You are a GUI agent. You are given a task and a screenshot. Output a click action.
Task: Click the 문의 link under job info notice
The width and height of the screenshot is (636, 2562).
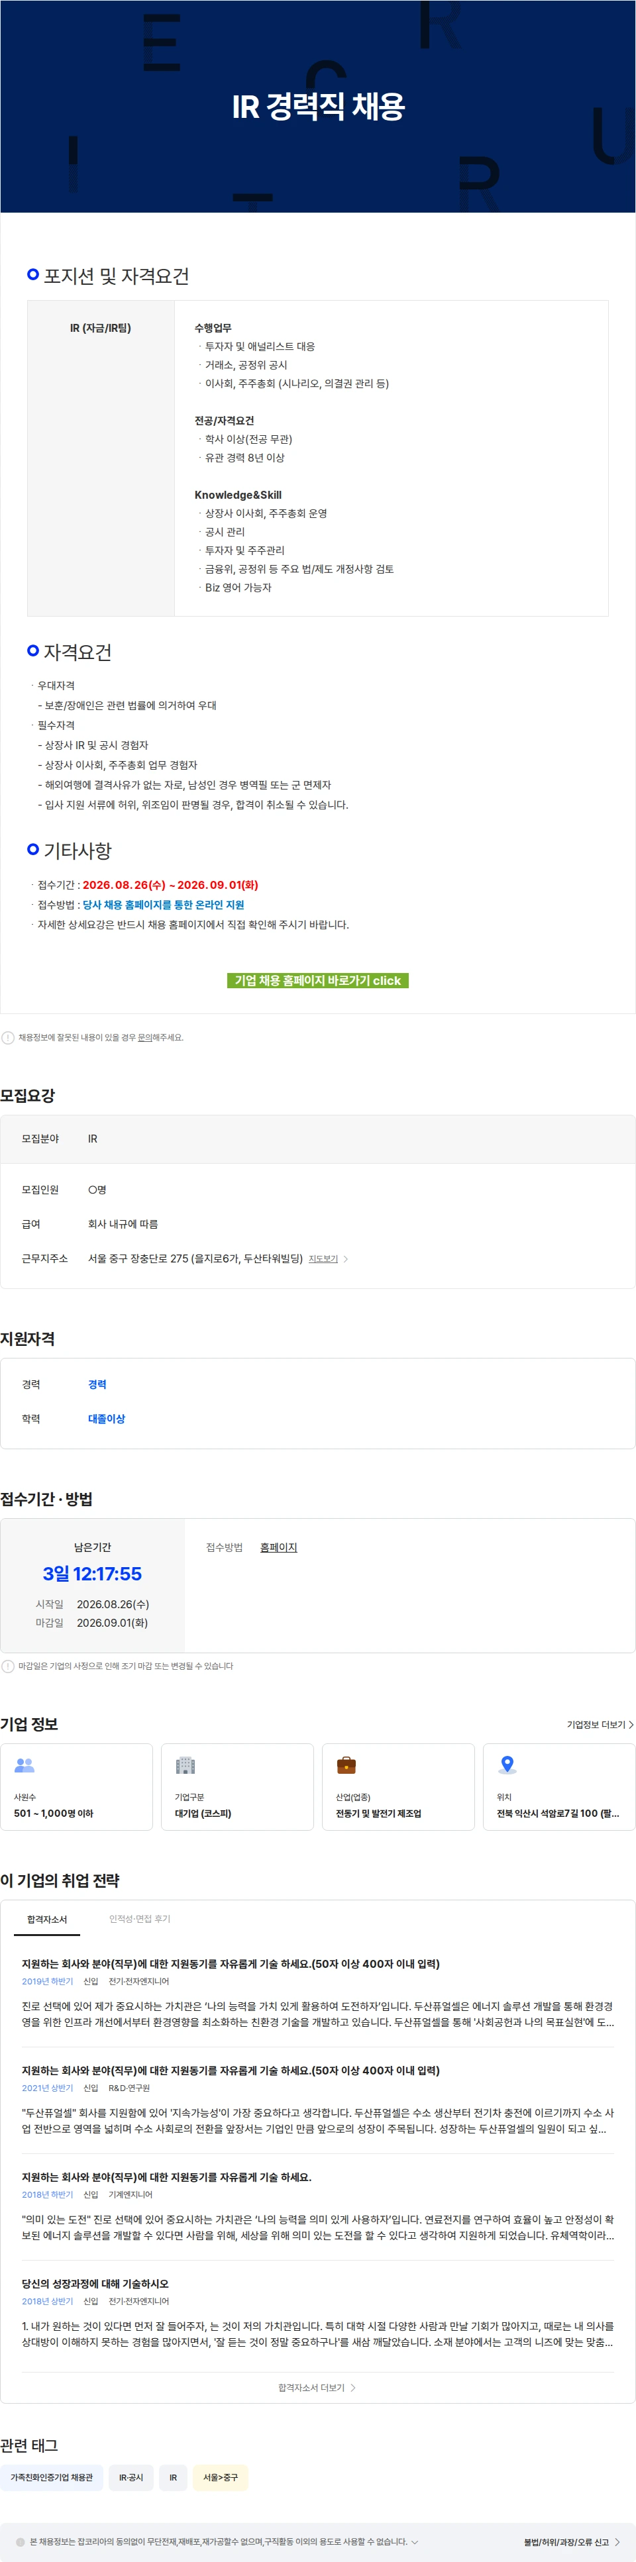(145, 1037)
